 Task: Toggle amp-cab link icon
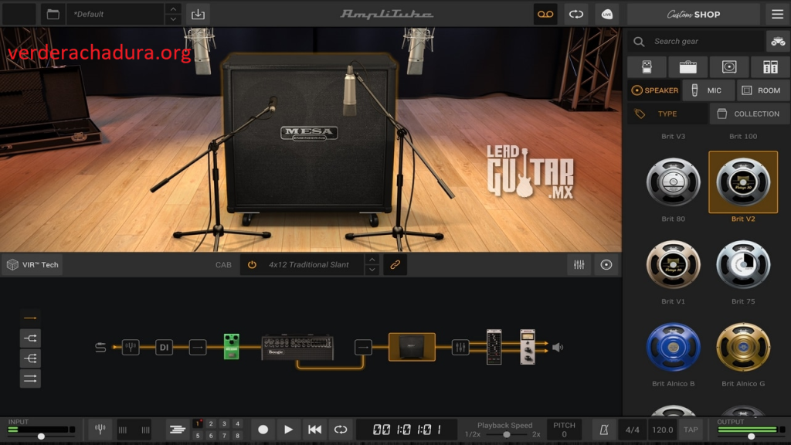coord(395,265)
